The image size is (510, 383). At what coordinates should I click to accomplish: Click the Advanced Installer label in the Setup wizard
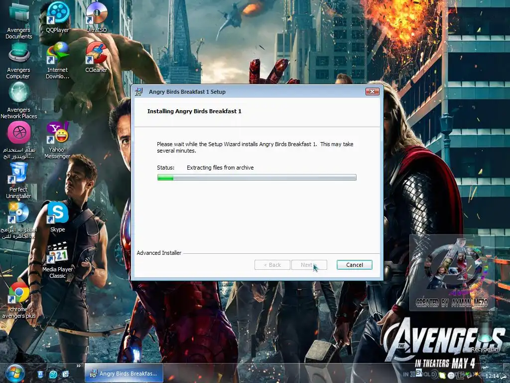[159, 253]
